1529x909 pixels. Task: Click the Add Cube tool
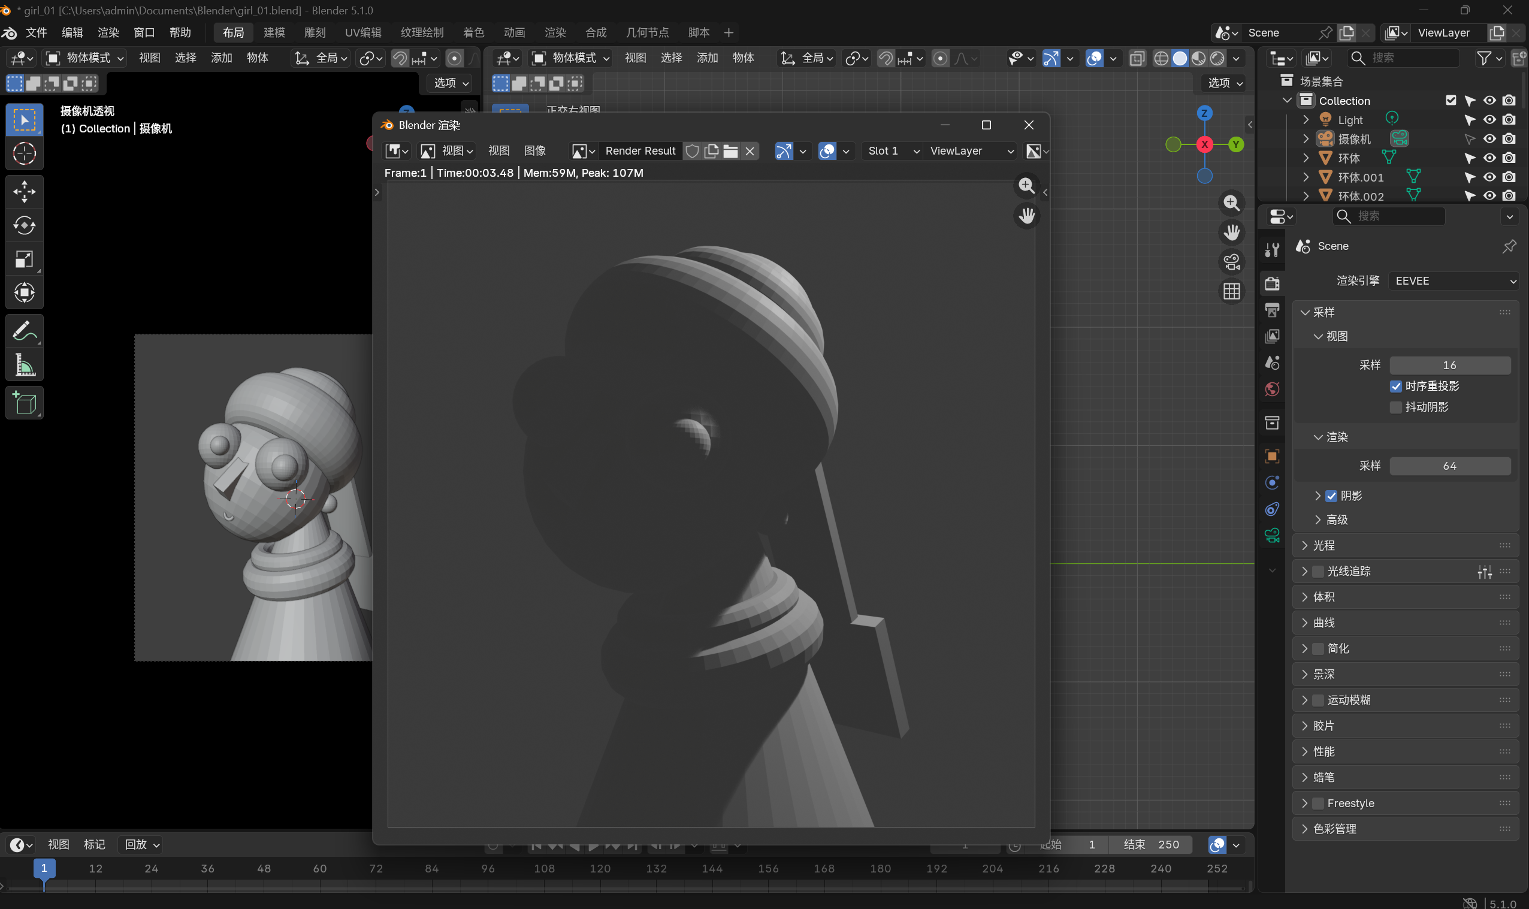click(25, 403)
